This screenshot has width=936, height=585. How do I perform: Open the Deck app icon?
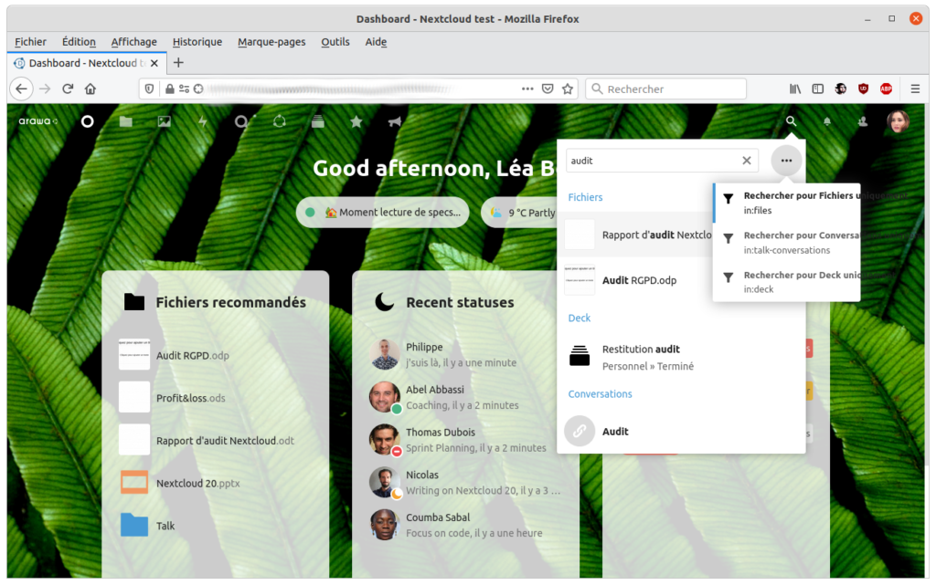pos(318,121)
